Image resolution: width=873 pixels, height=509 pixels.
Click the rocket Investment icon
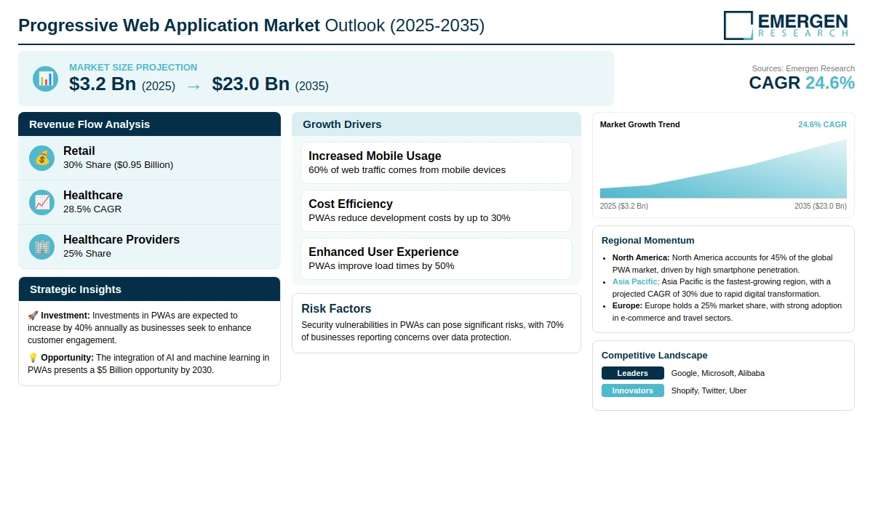coord(33,316)
